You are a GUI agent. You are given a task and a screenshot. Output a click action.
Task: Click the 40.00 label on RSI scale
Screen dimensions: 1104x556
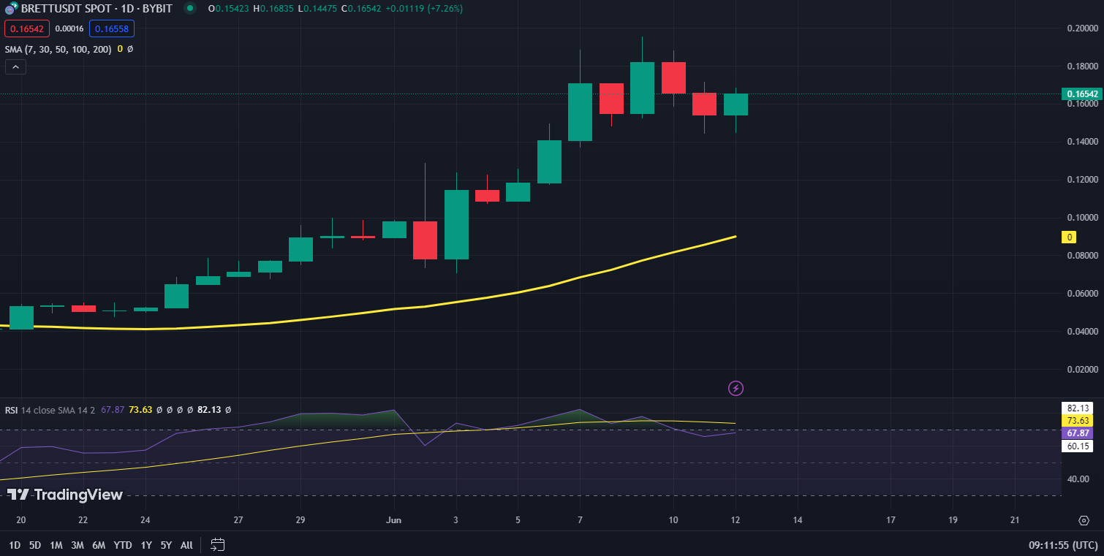(x=1079, y=479)
